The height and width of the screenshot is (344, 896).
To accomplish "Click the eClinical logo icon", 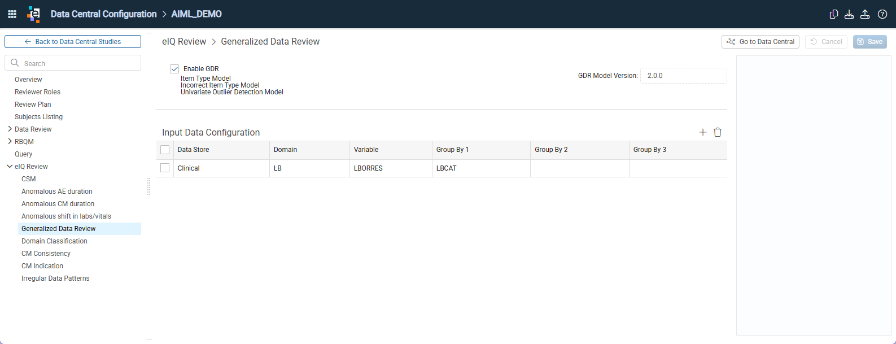I will pyautogui.click(x=34, y=14).
